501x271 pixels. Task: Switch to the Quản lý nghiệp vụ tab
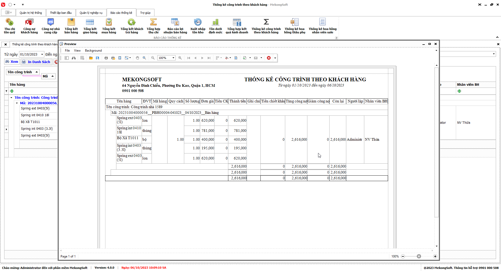tap(91, 13)
